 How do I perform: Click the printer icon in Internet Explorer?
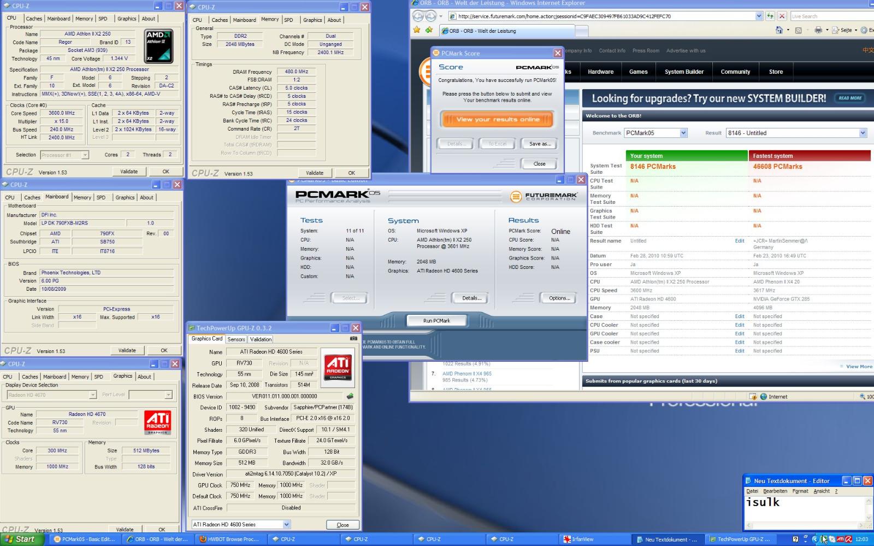[x=818, y=30]
